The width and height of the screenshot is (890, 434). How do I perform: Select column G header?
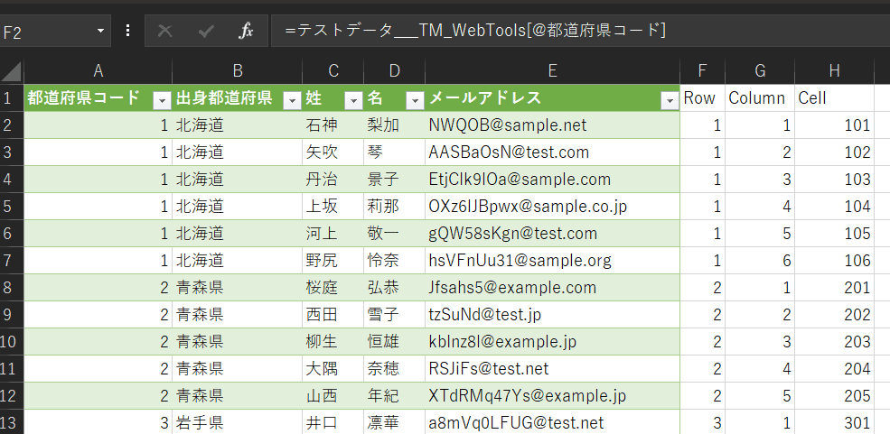(x=759, y=71)
